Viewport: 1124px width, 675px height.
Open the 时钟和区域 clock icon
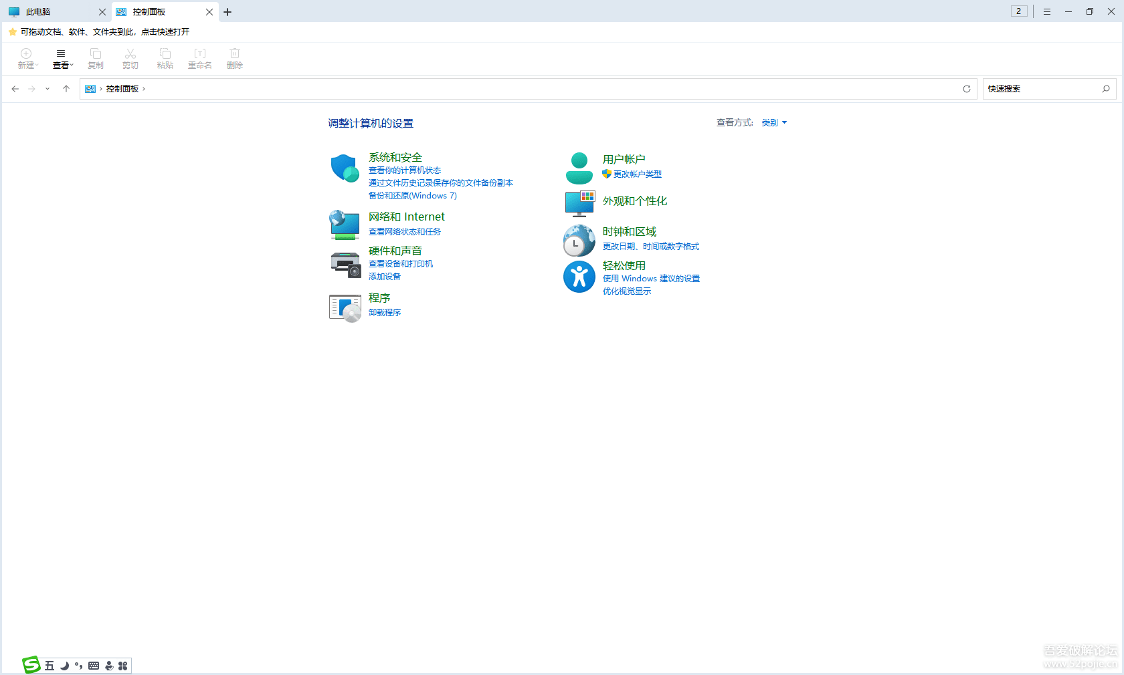[579, 240]
